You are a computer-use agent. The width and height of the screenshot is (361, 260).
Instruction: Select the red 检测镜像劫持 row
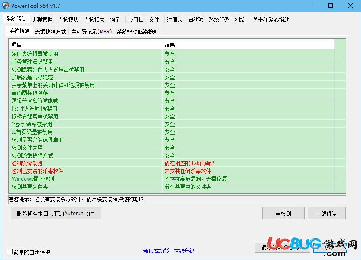[172, 163]
